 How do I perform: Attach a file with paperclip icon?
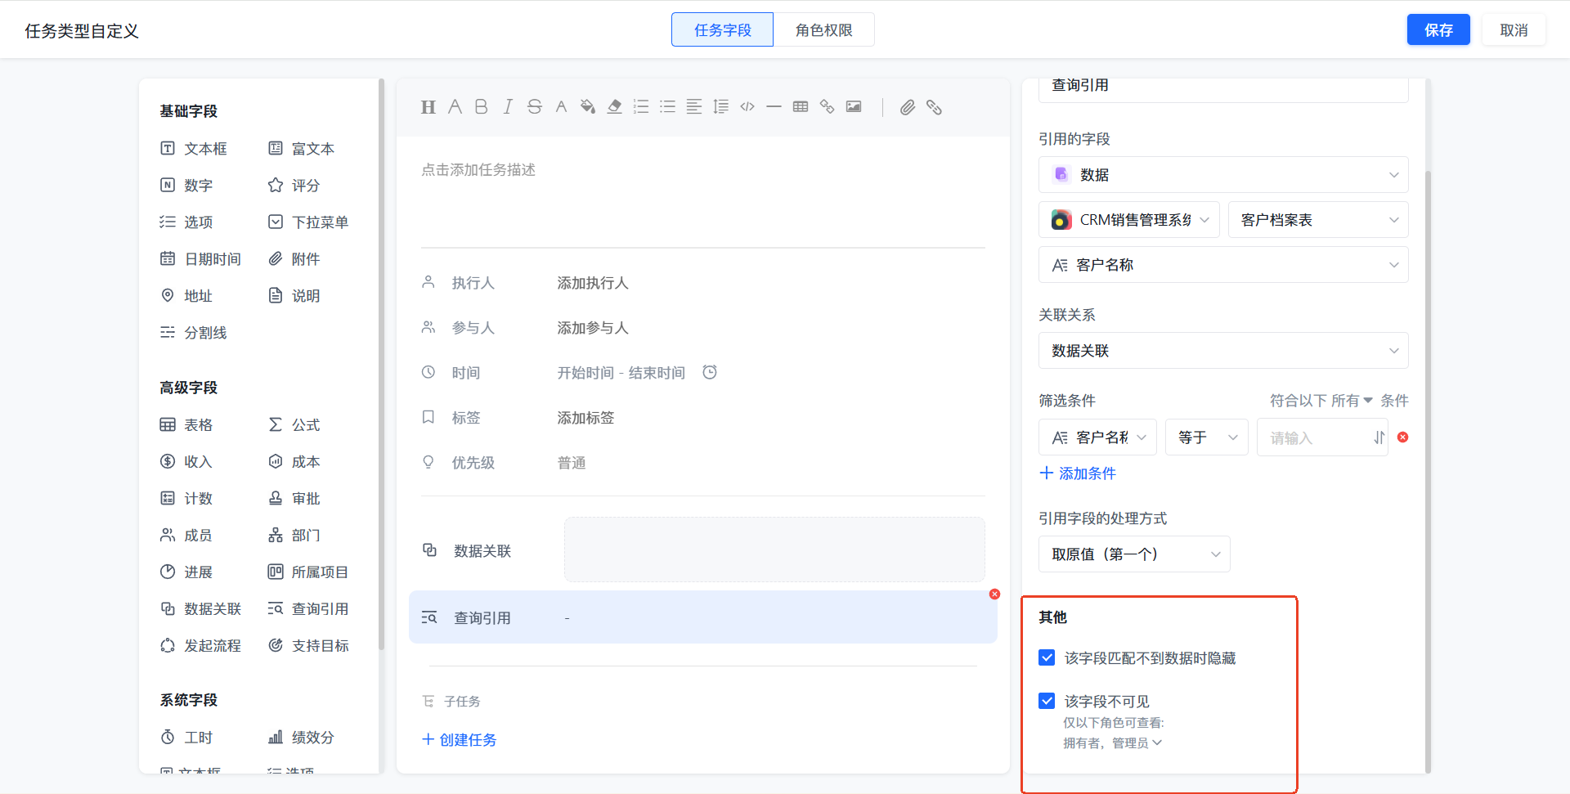click(908, 107)
